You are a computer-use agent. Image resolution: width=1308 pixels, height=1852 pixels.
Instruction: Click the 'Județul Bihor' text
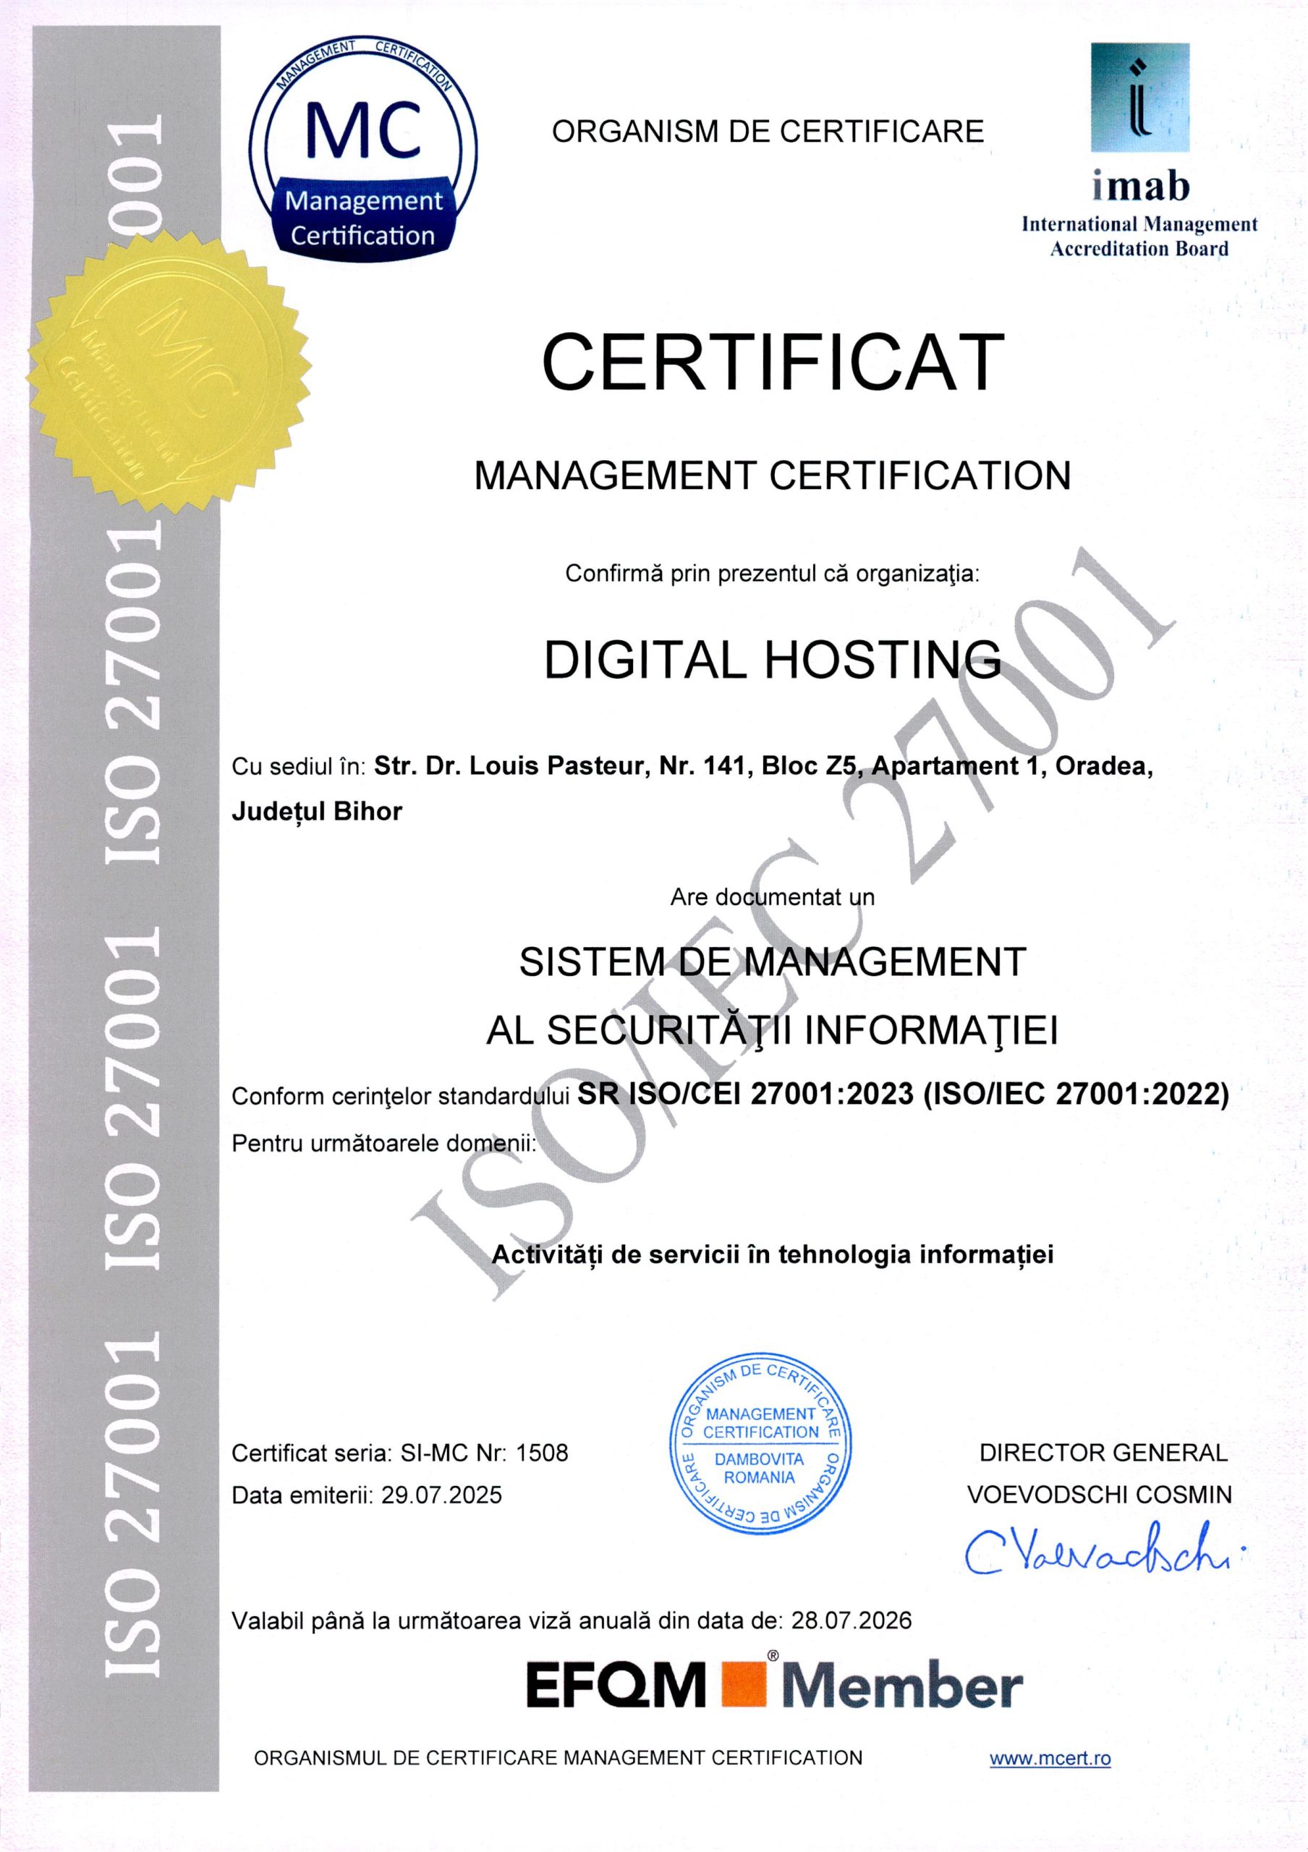(317, 812)
